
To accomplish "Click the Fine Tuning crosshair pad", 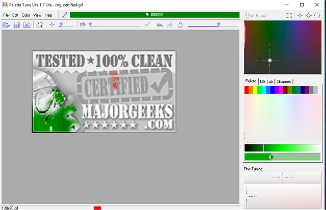I will (x=283, y=177).
